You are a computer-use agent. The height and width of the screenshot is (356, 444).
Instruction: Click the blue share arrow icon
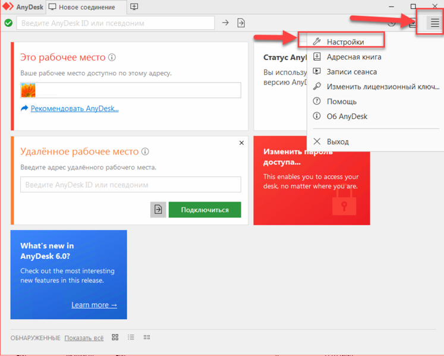pos(24,108)
